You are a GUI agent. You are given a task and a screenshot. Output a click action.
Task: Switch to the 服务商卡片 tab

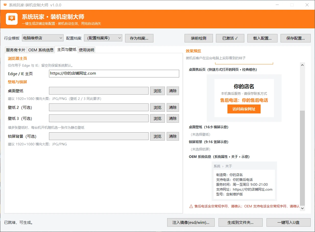click(16, 50)
